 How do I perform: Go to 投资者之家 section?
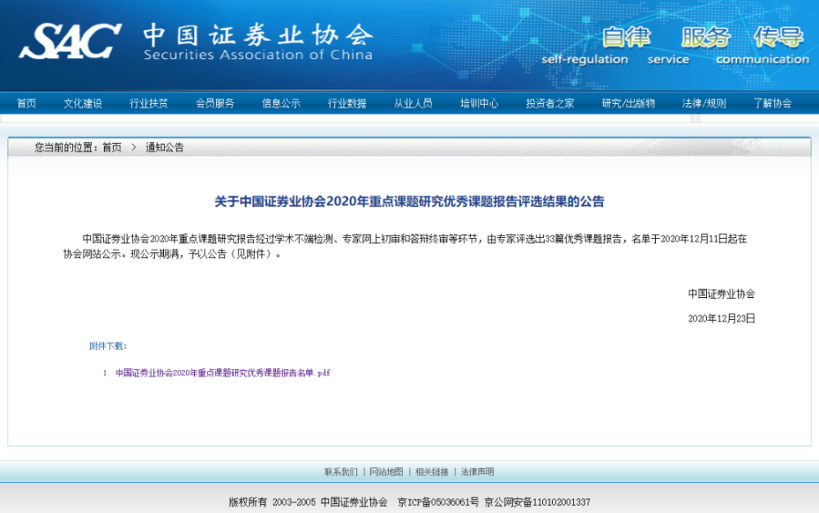tap(550, 103)
